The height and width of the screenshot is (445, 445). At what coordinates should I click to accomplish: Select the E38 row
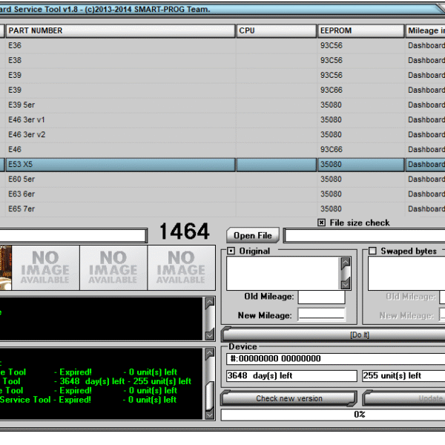pyautogui.click(x=222, y=60)
